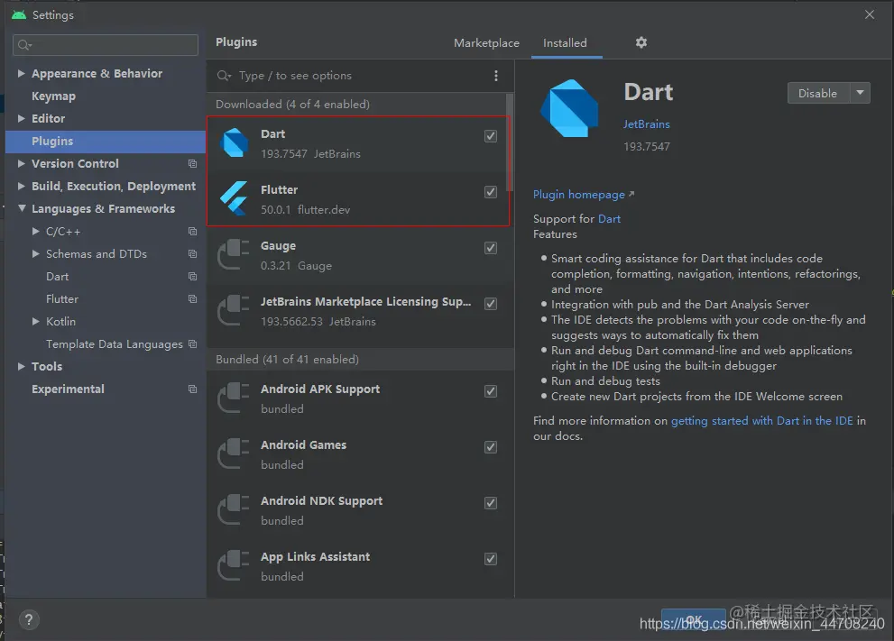Viewport: 894px width, 641px height.
Task: Click the project-level icon beside Experimental
Action: click(x=193, y=389)
